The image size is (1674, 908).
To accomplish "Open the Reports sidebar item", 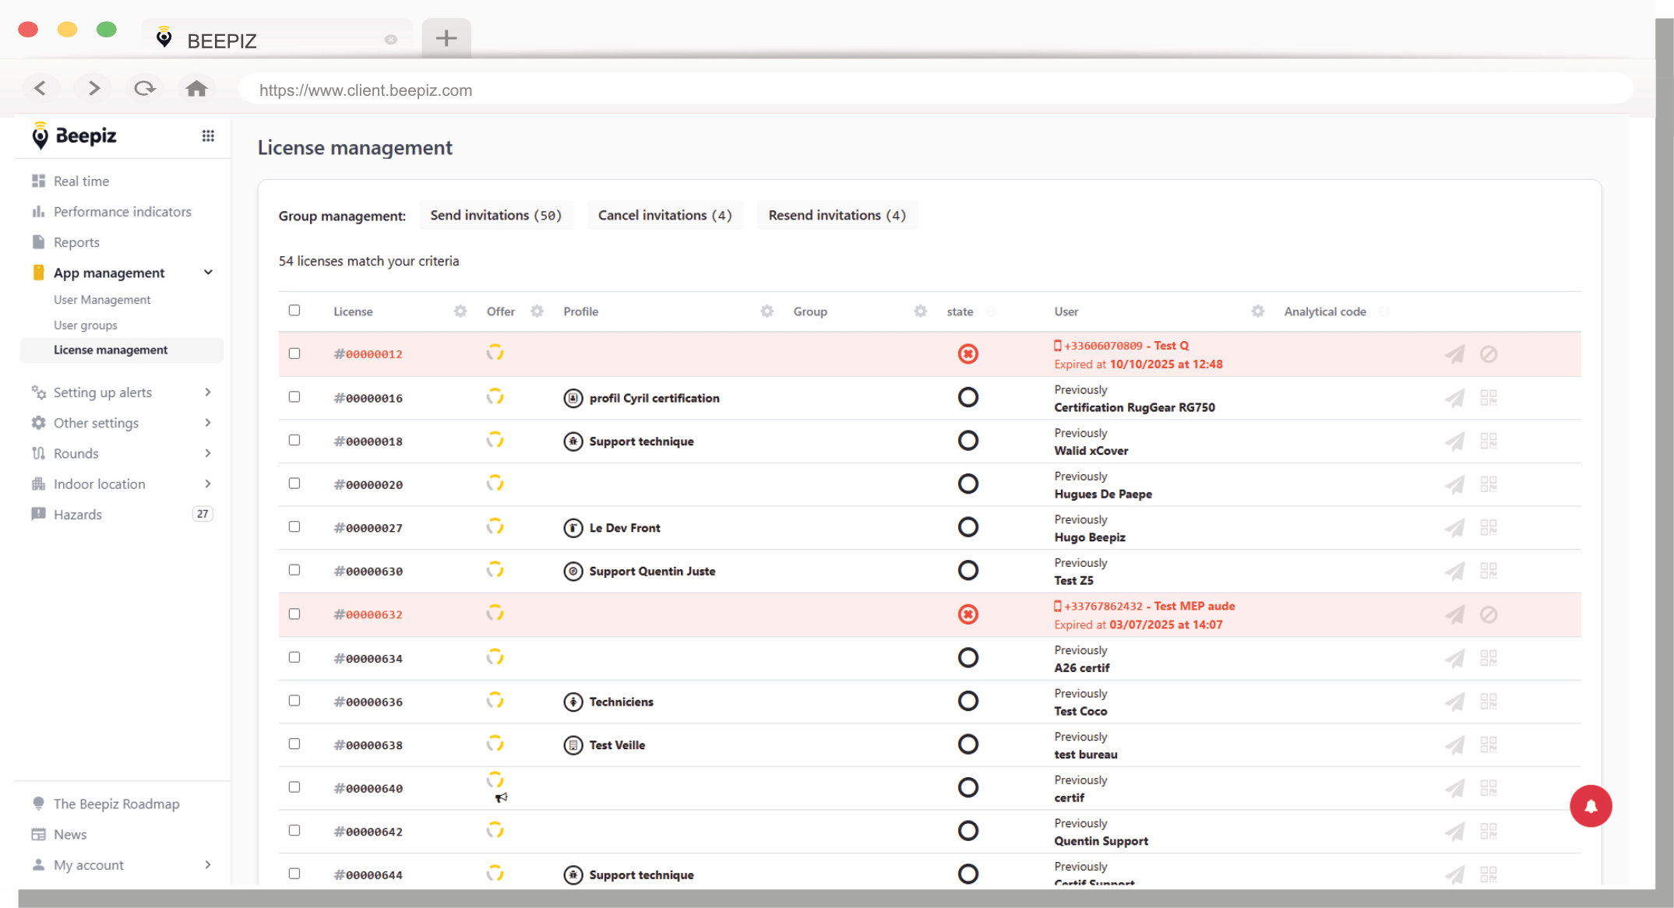I will pyautogui.click(x=78, y=242).
